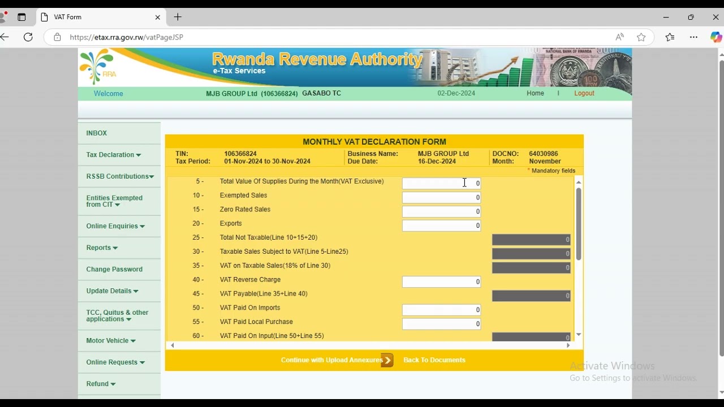The image size is (724, 407).
Task: Click the 02-Dec-2024 date text
Action: (456, 93)
